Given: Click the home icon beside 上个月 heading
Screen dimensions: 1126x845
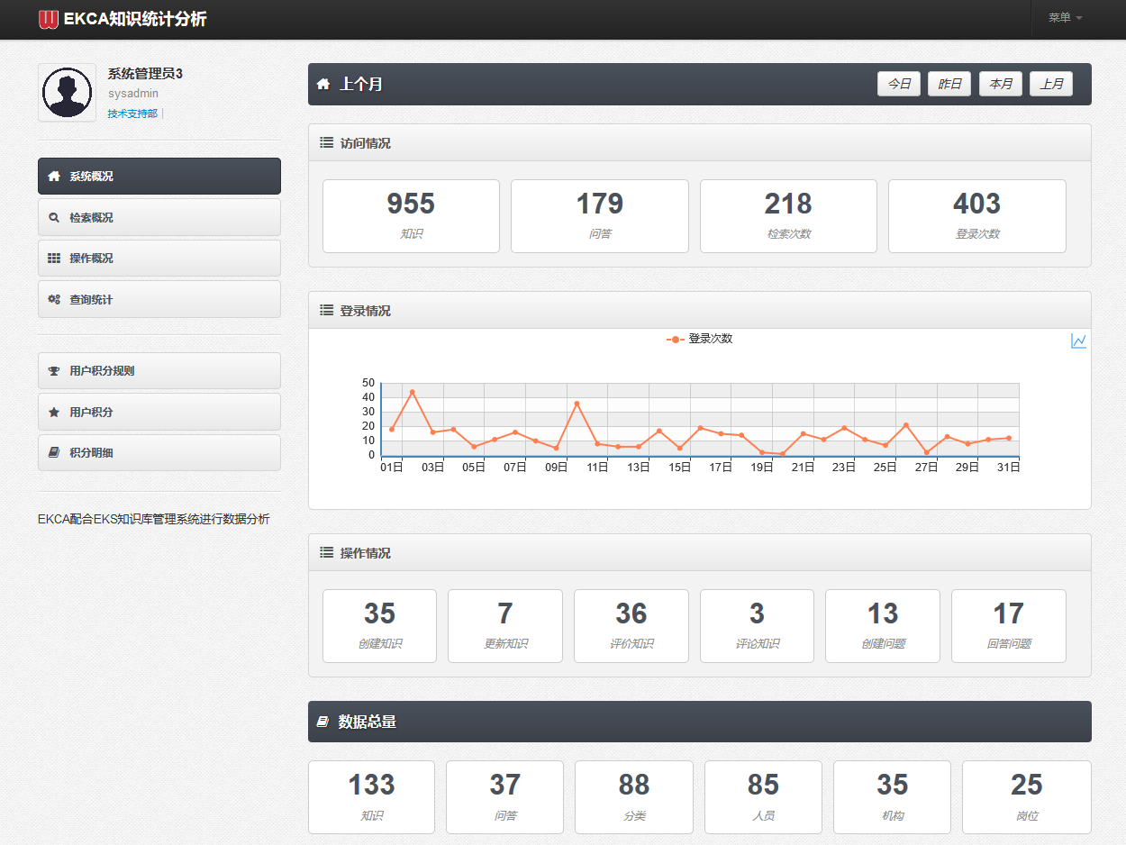Looking at the screenshot, I should click(323, 85).
